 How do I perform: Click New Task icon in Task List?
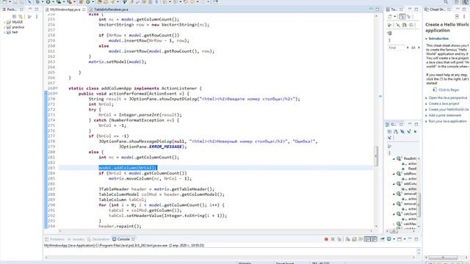(390, 17)
